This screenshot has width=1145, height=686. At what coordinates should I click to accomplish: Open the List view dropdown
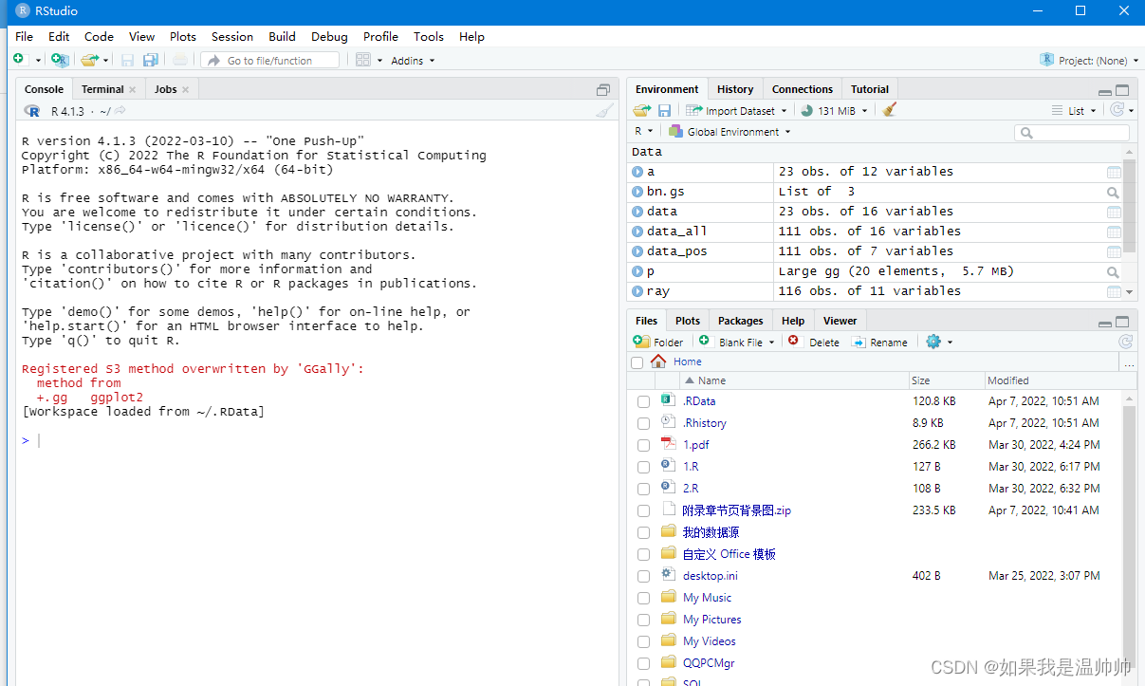(x=1075, y=111)
